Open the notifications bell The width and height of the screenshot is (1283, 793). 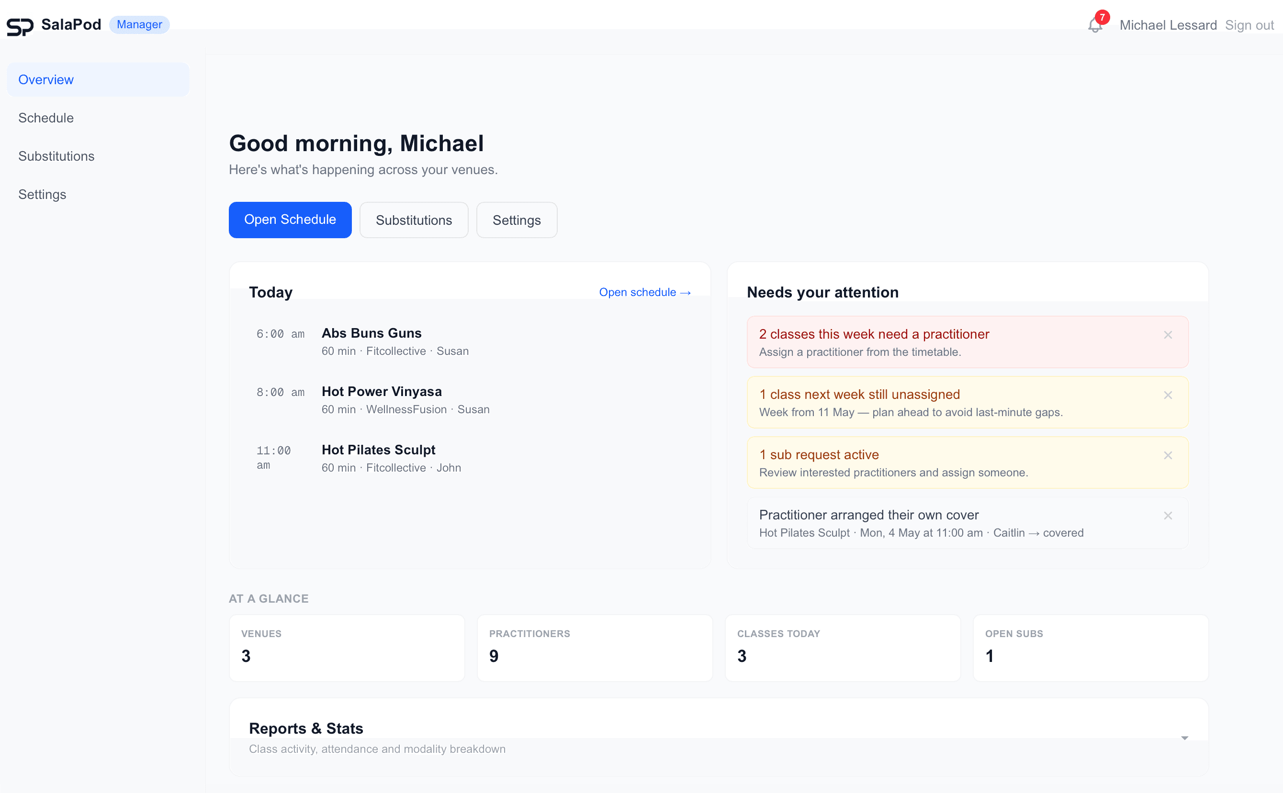coord(1094,25)
